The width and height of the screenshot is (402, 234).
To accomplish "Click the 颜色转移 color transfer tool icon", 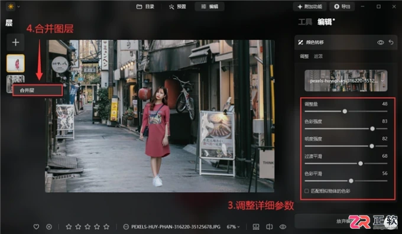I will coord(300,43).
